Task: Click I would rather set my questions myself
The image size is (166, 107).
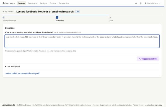Action: 22,73
